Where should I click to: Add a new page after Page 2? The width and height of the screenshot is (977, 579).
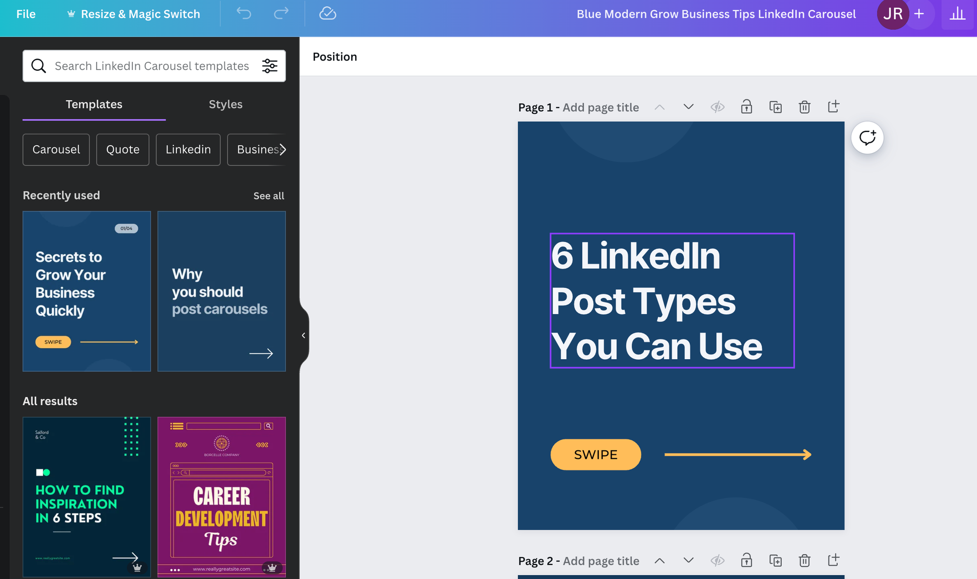[833, 560]
